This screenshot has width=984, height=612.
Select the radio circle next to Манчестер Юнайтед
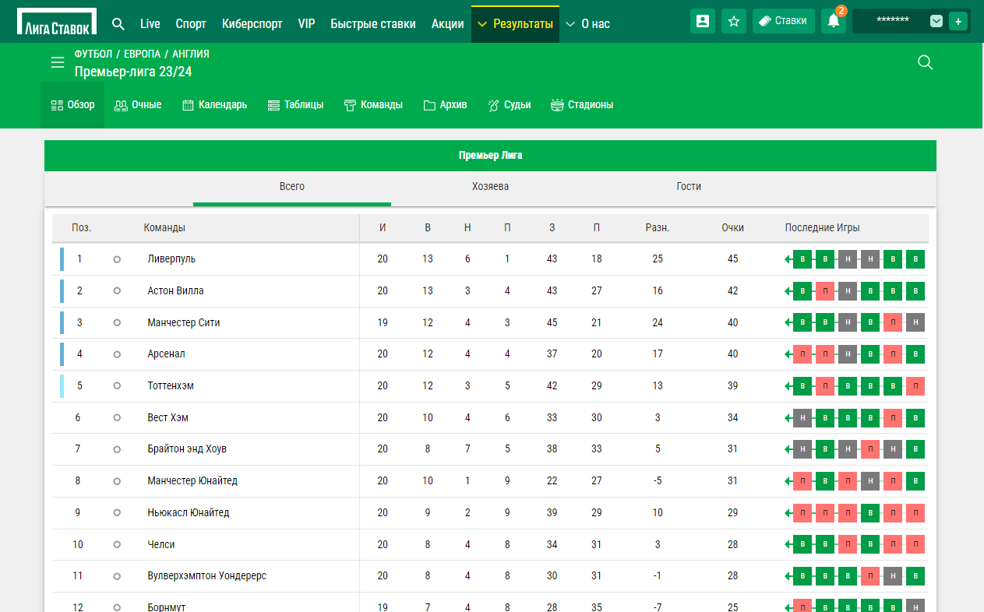117,480
